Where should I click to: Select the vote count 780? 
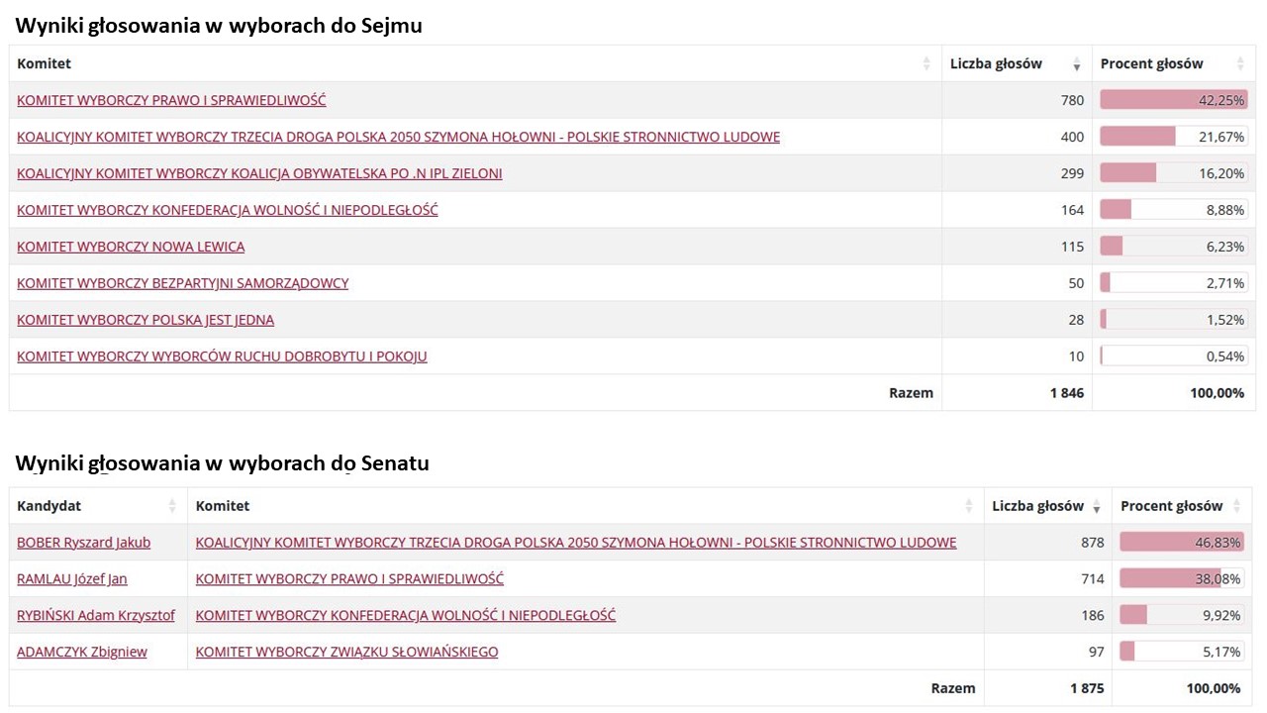coord(1072,100)
